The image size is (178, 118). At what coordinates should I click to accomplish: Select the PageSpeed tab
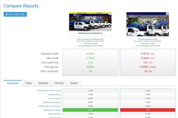12,83
